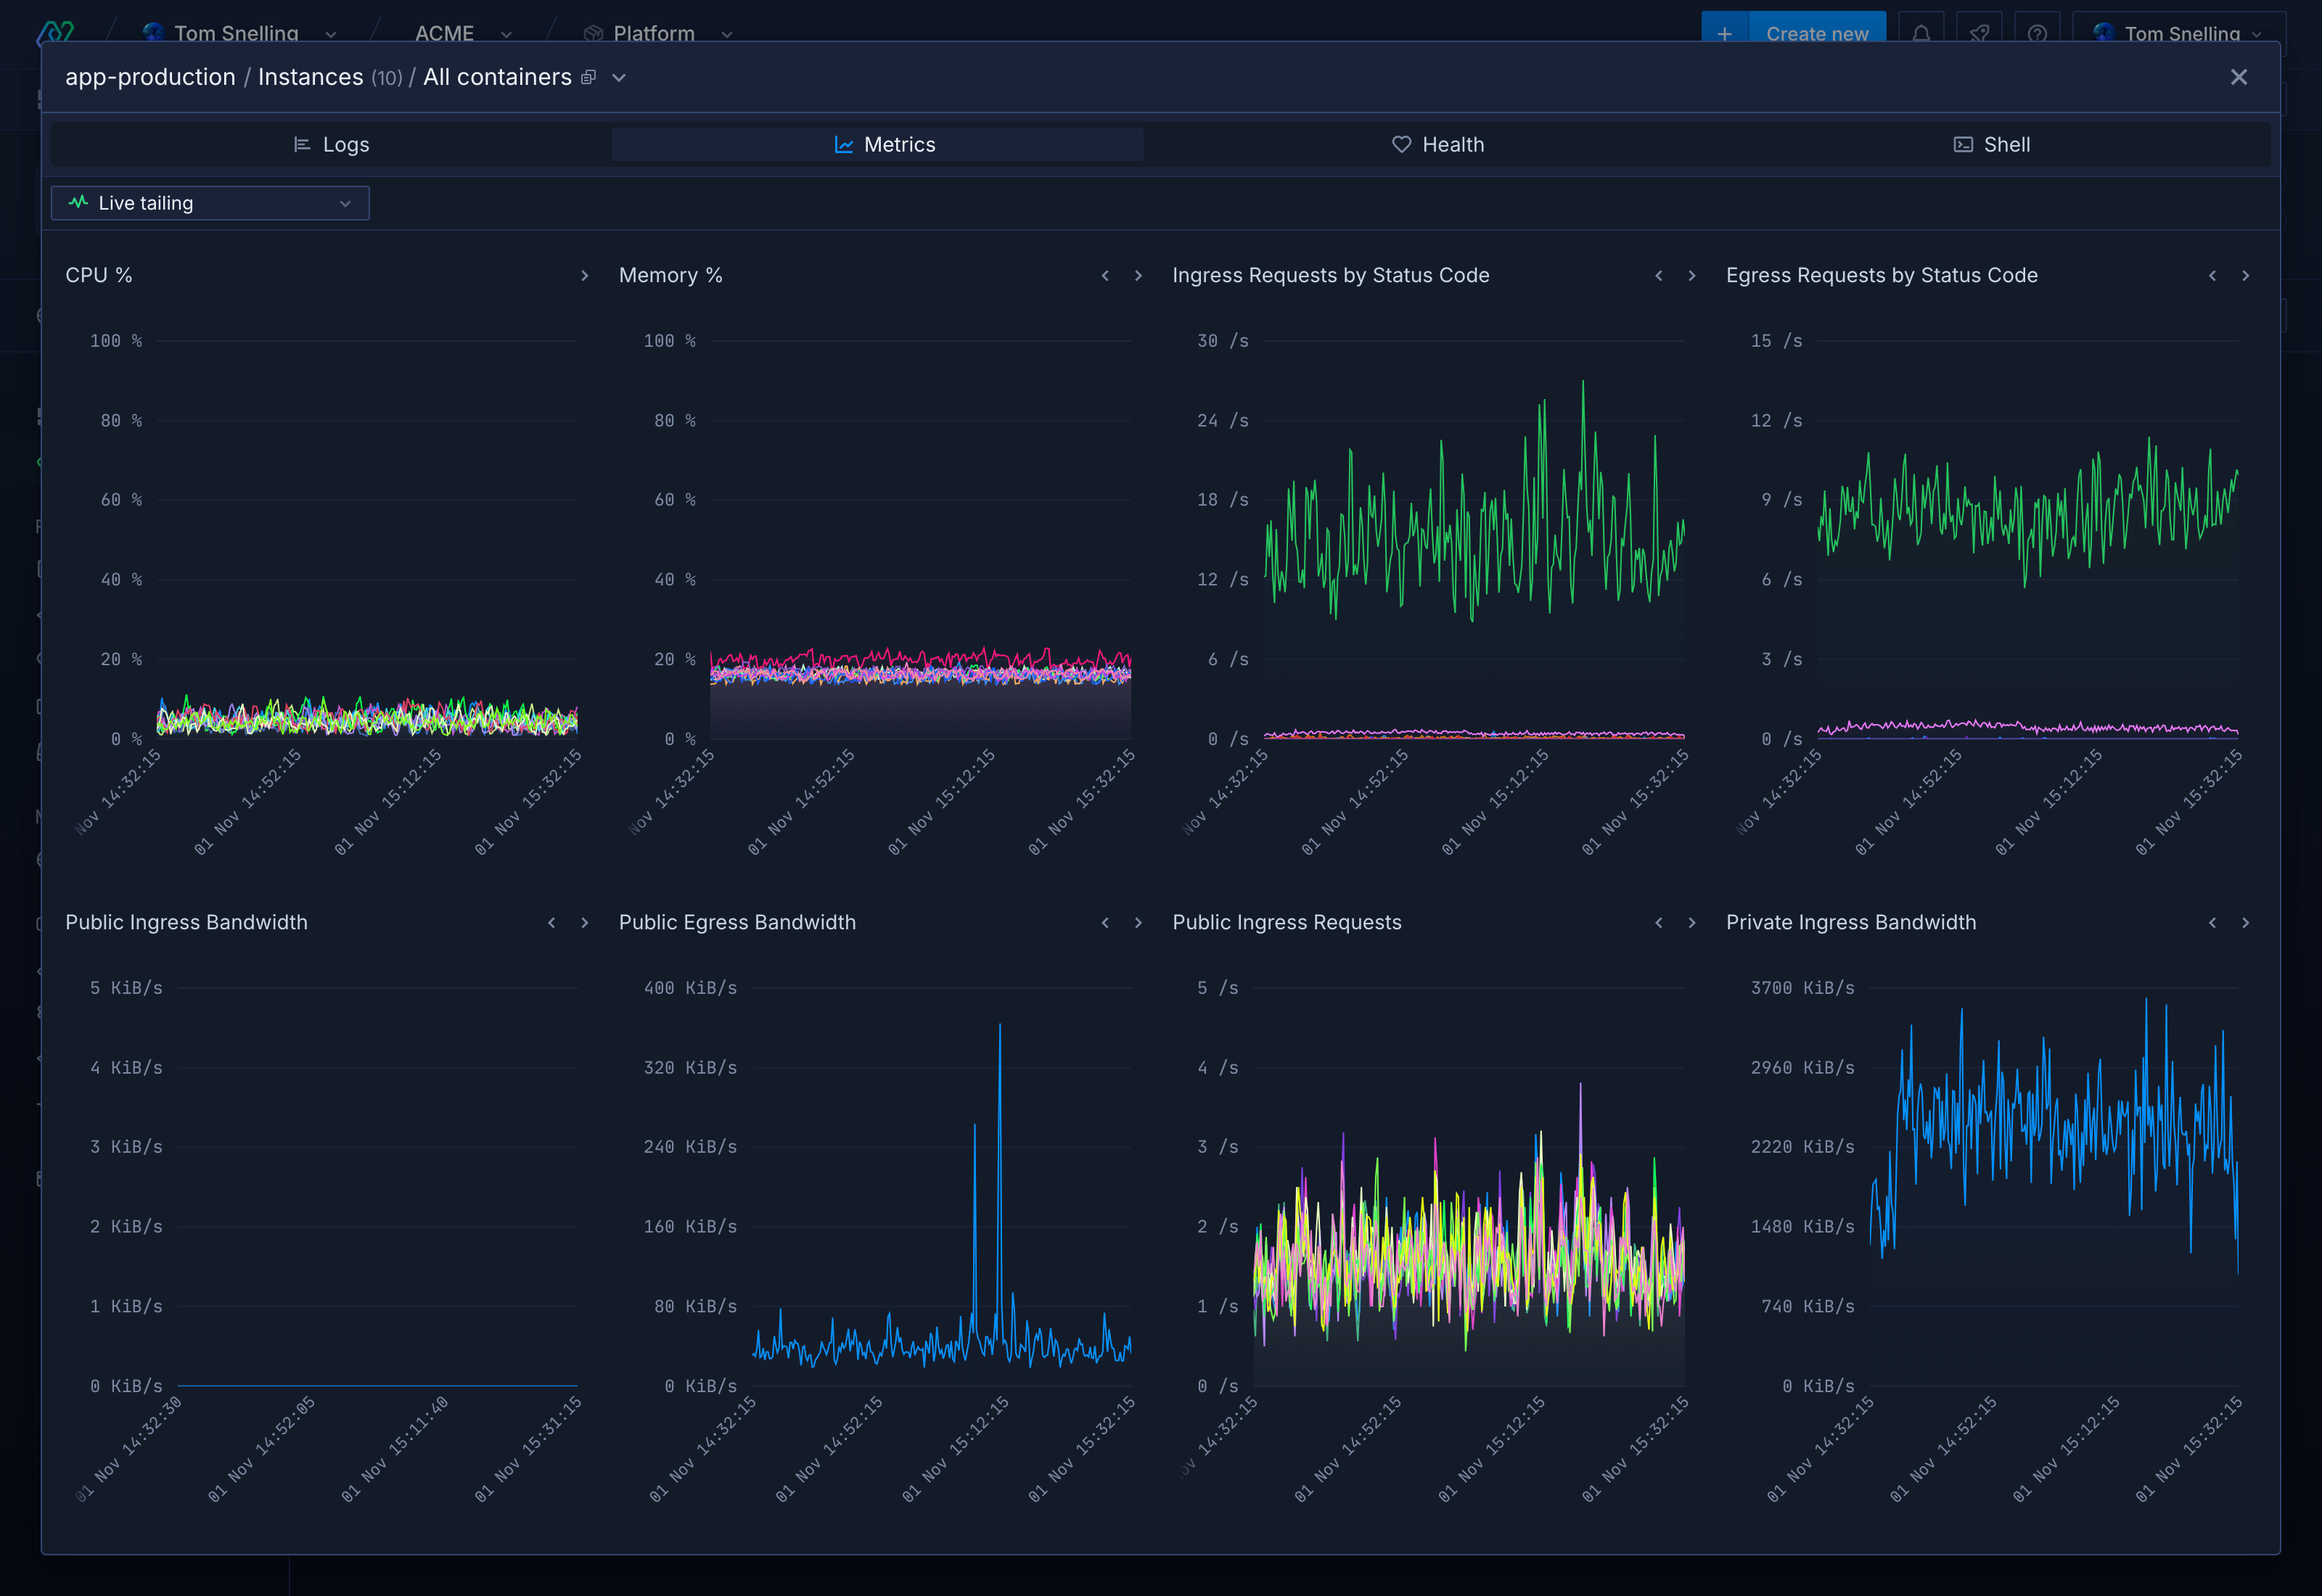Close the instances metrics panel
This screenshot has height=1596, width=2322.
coord(2238,77)
